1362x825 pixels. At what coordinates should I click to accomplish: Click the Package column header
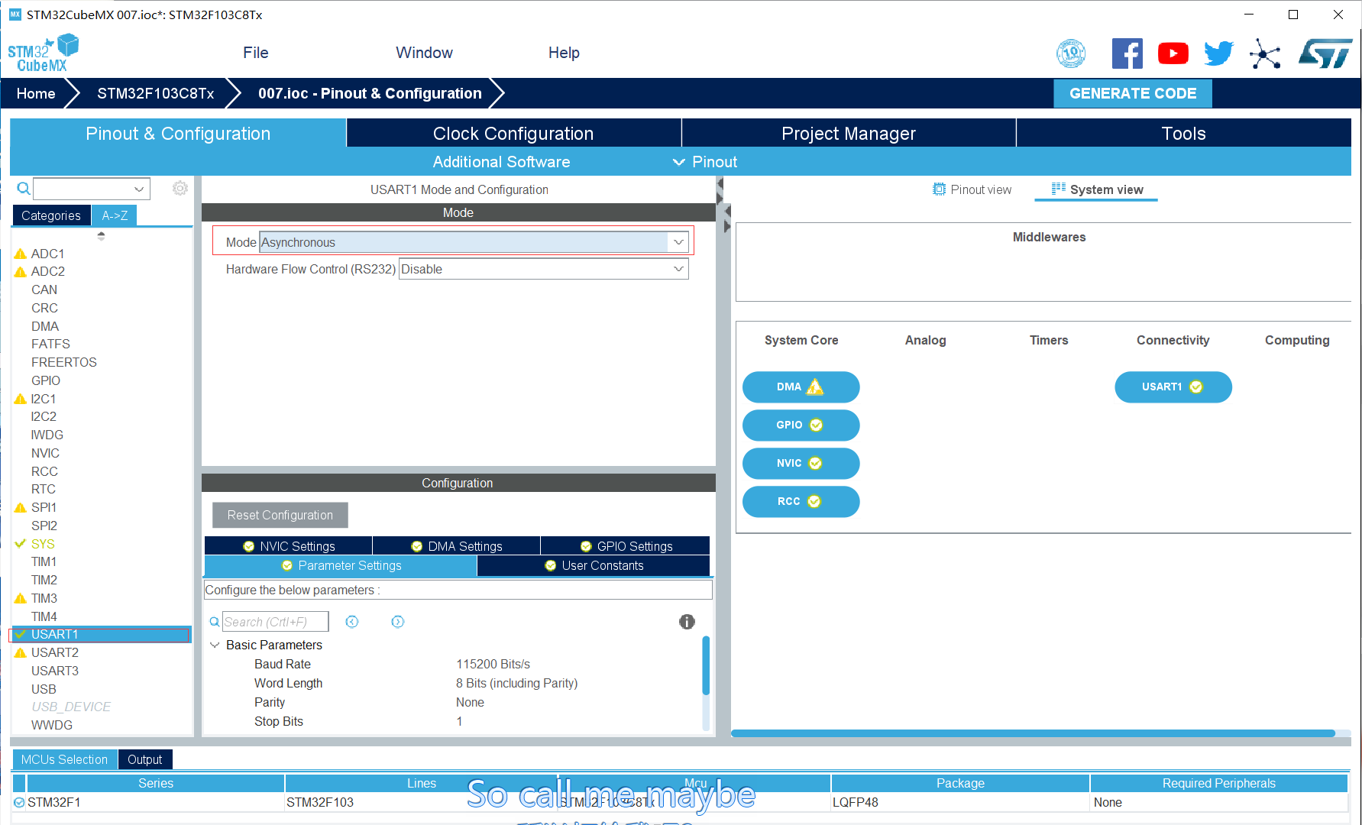[x=960, y=783]
